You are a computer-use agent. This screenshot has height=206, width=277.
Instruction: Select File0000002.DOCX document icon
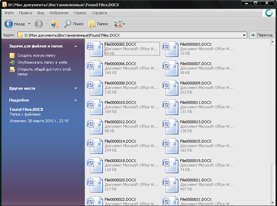(95, 49)
